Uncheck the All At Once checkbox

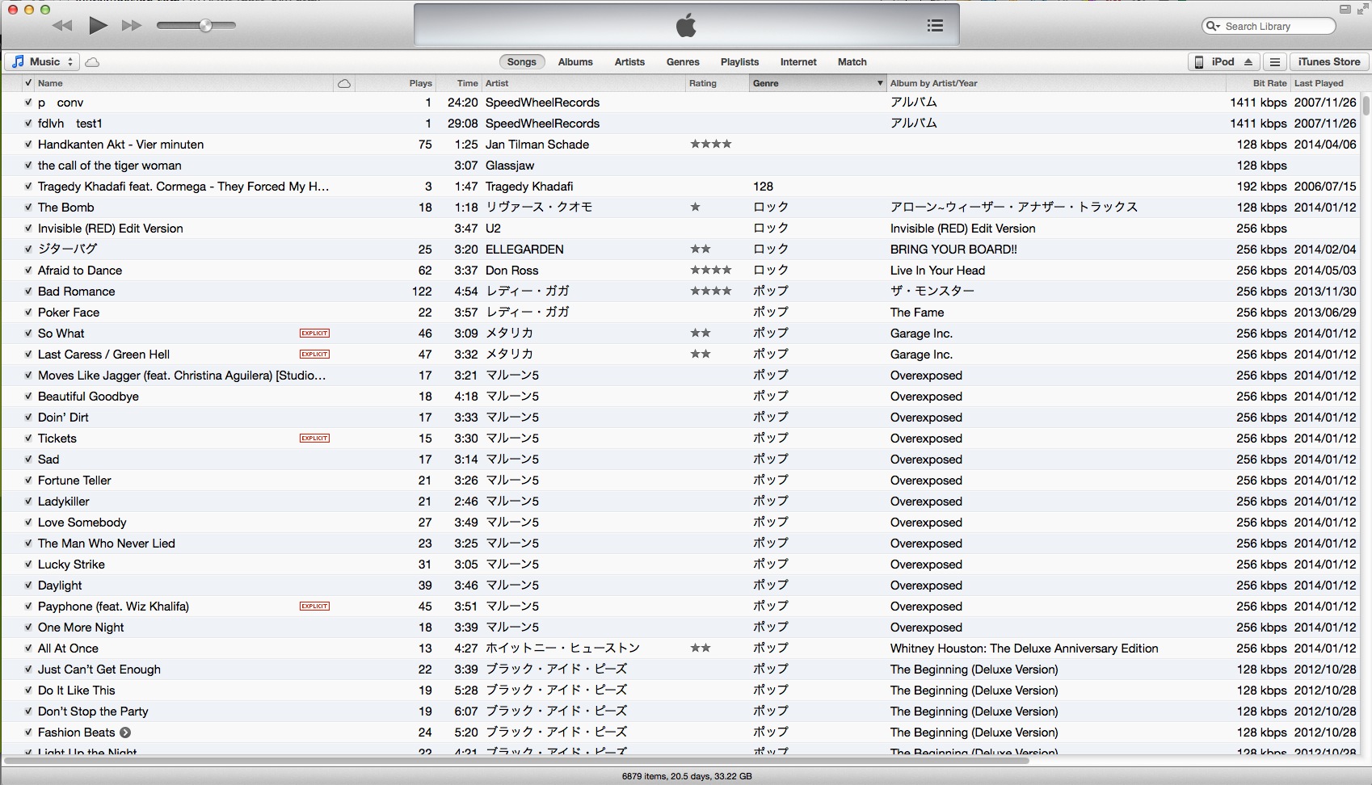click(x=28, y=649)
